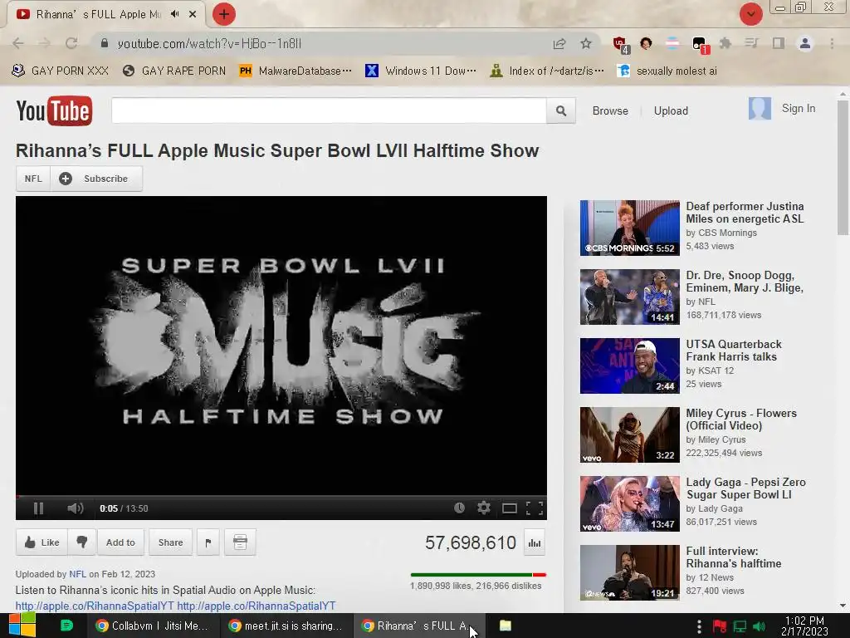Open a new tab with plus button

223,14
